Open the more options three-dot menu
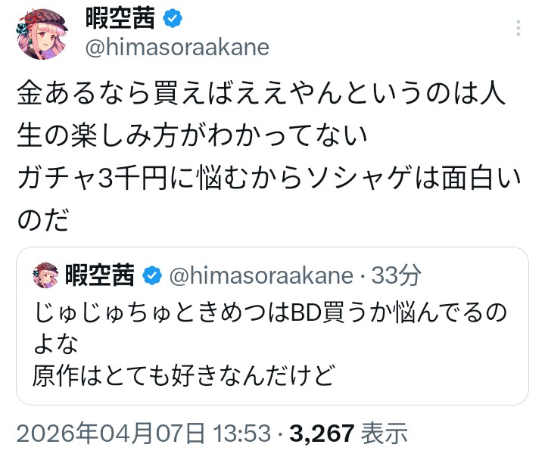The height and width of the screenshot is (463, 545). tap(519, 28)
